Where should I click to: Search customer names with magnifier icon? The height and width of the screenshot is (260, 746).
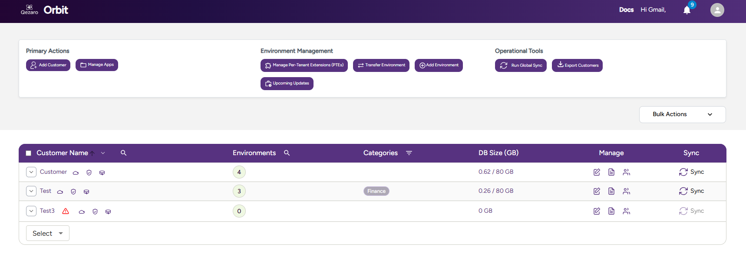point(123,153)
